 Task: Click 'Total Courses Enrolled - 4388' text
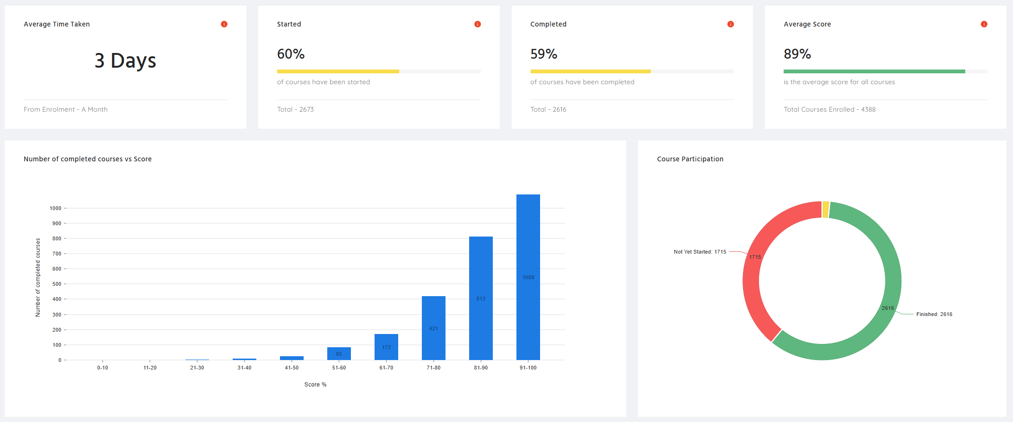pos(830,109)
